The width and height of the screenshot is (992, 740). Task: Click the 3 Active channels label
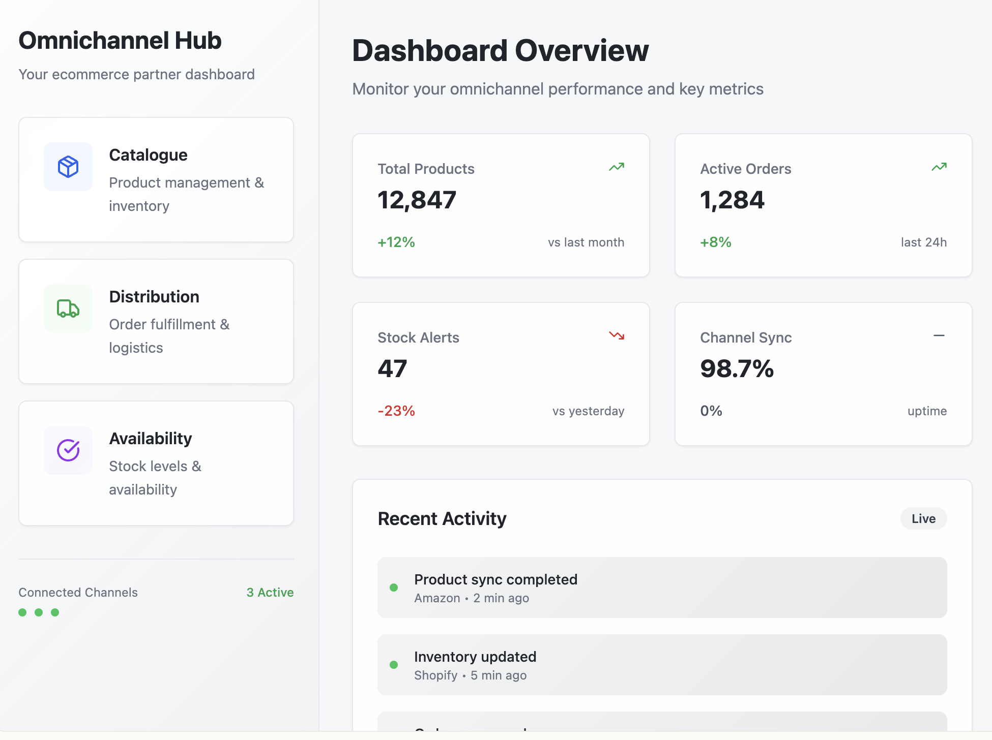tap(270, 593)
